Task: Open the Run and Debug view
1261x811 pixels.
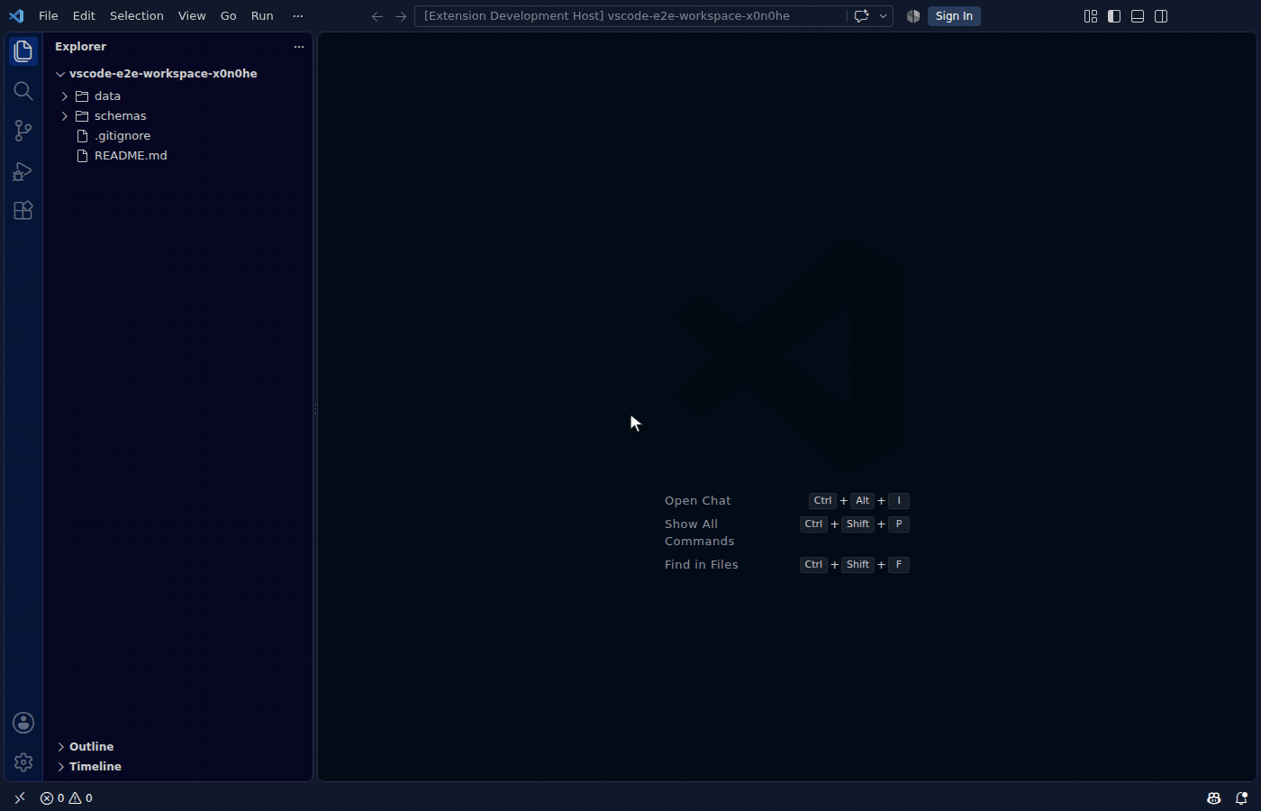Action: [23, 170]
